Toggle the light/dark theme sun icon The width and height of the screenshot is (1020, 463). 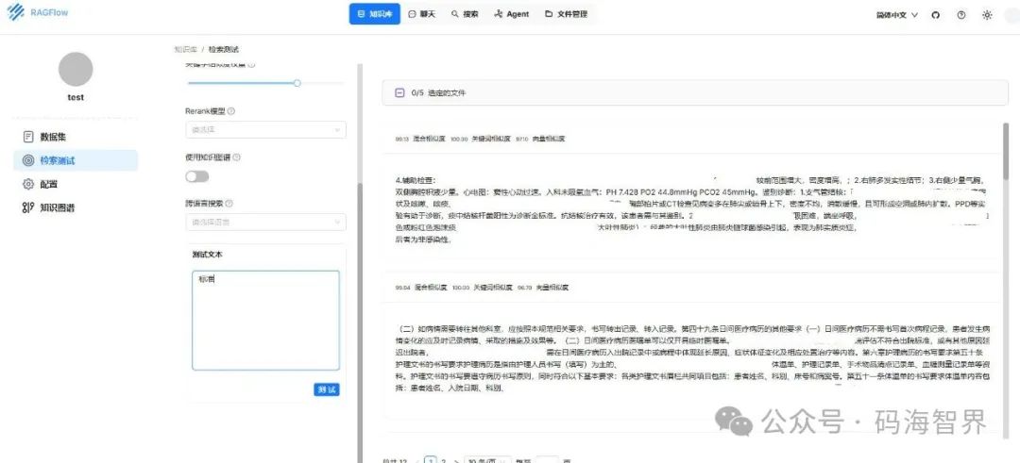pos(988,15)
